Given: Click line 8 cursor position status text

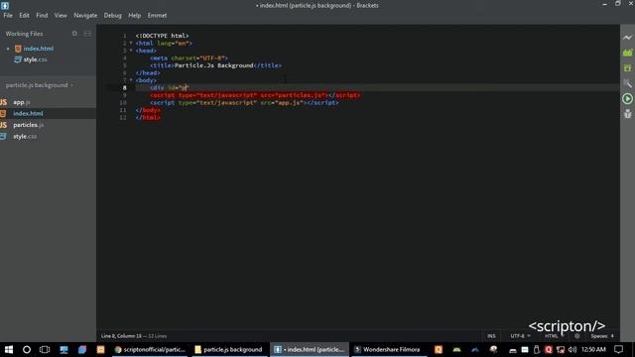Looking at the screenshot, I should coord(121,336).
